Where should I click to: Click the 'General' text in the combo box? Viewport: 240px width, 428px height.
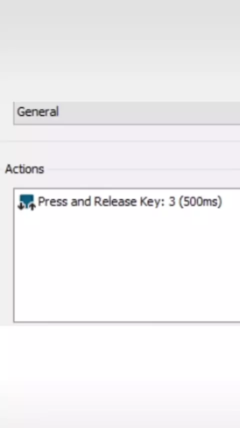point(37,112)
